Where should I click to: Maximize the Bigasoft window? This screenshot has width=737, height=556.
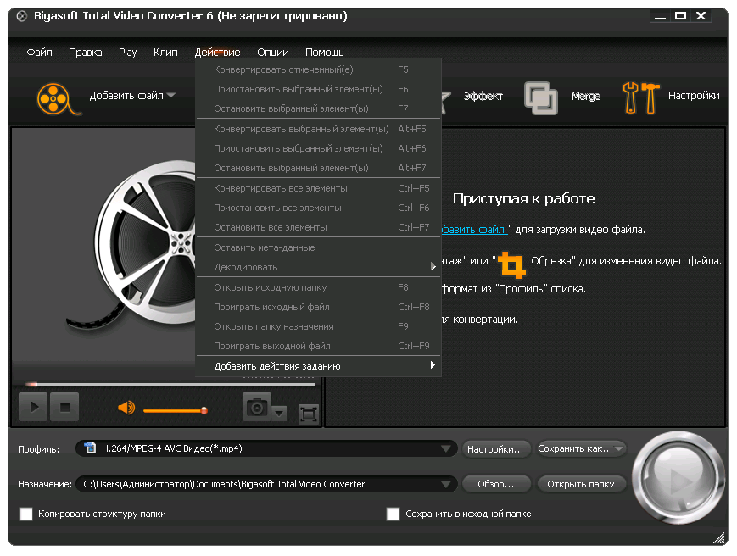coord(680,16)
